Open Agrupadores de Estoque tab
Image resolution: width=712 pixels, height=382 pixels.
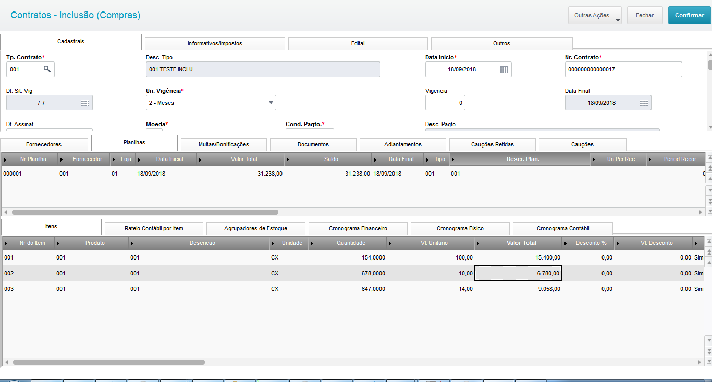[256, 228]
